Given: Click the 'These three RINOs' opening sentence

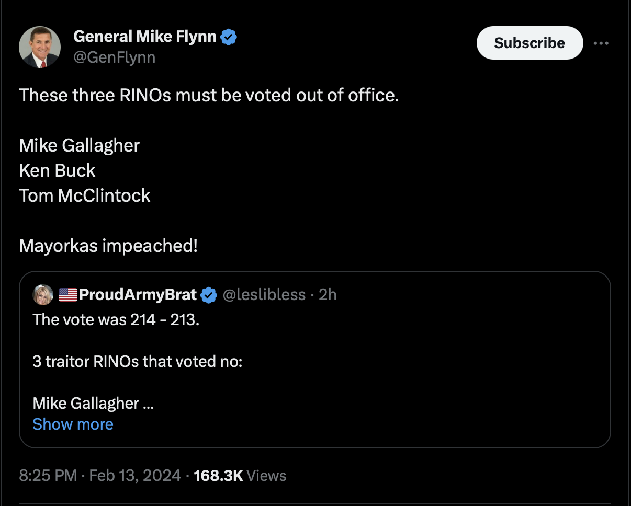Looking at the screenshot, I should pyautogui.click(x=209, y=95).
